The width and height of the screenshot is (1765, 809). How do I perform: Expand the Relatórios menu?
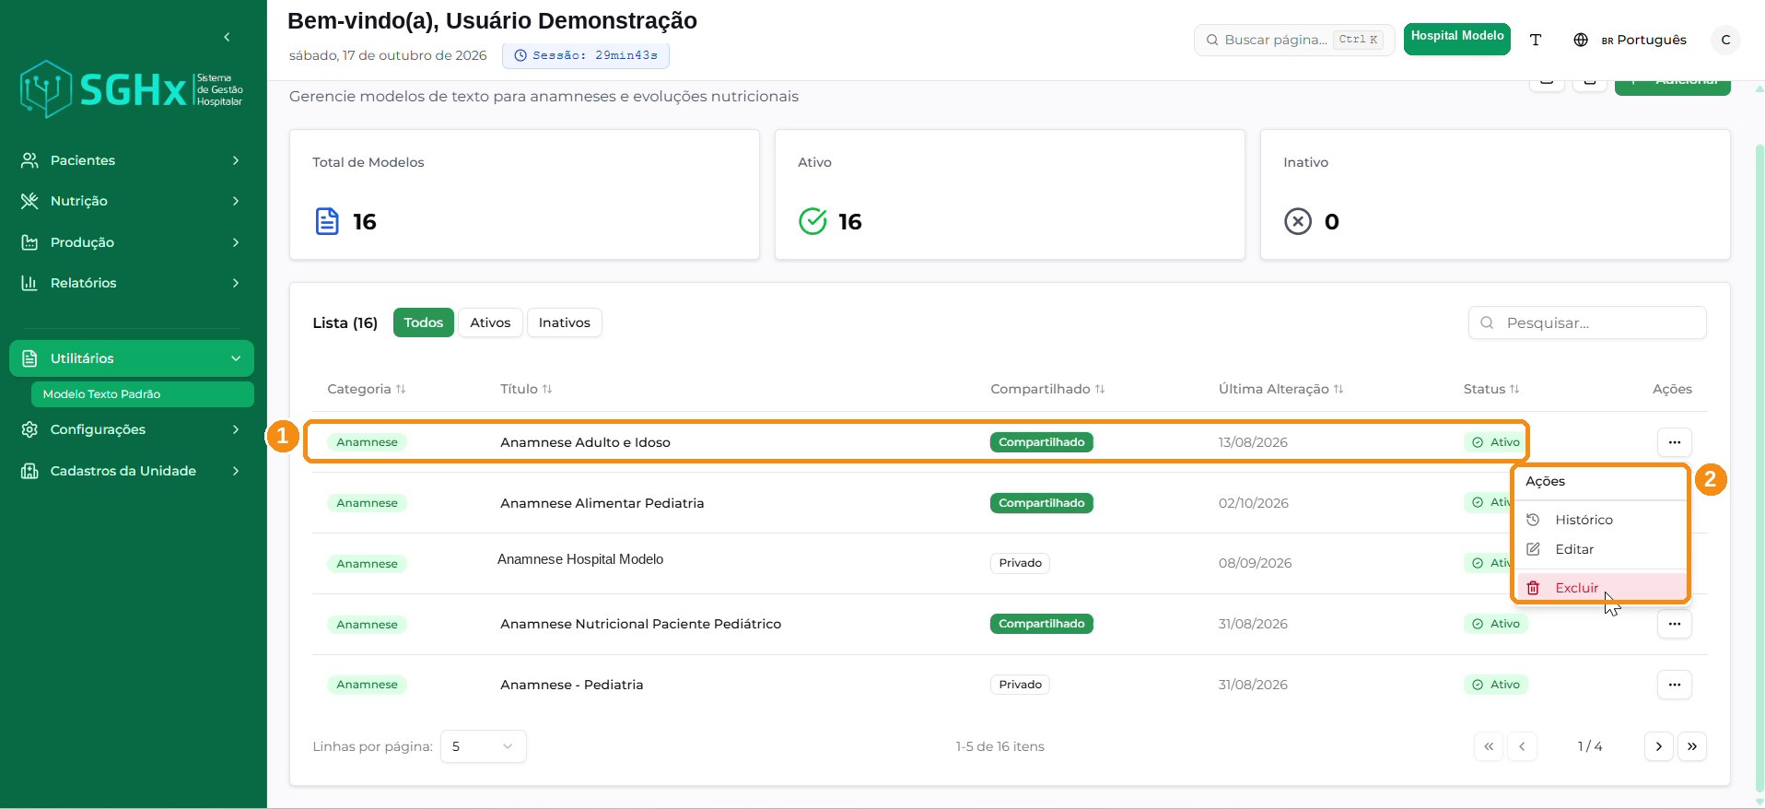pyautogui.click(x=132, y=283)
